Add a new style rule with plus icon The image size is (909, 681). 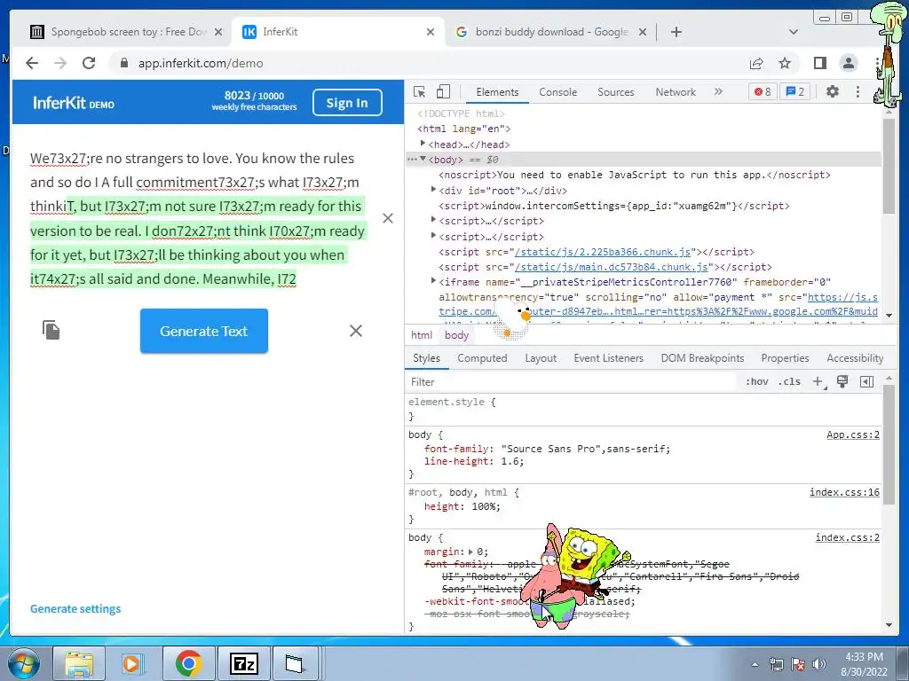click(x=818, y=381)
